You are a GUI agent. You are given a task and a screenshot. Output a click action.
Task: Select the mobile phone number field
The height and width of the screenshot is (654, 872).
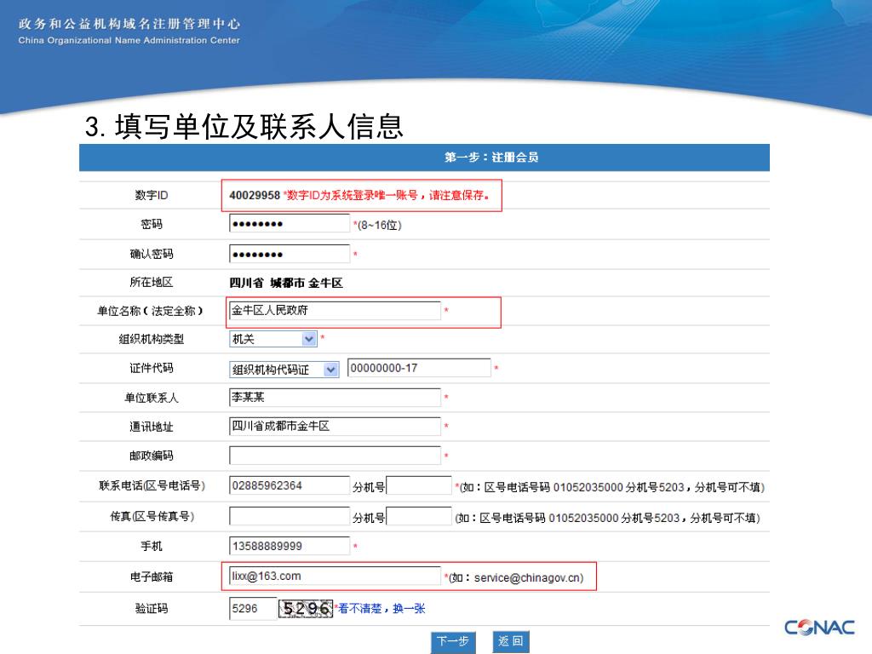(x=290, y=546)
